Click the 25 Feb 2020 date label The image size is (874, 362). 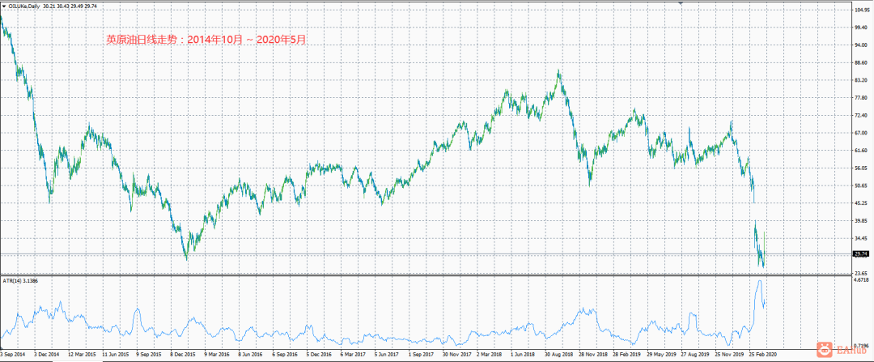(x=762, y=354)
